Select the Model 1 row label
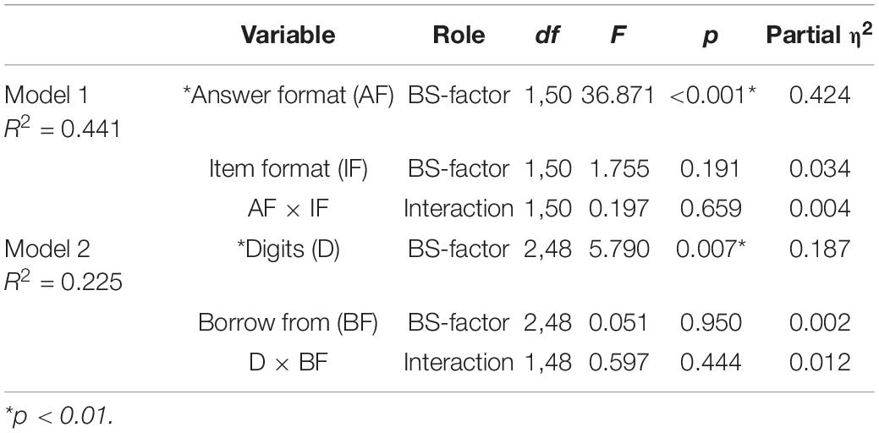Viewport: 879px width, 433px height. coord(47,96)
